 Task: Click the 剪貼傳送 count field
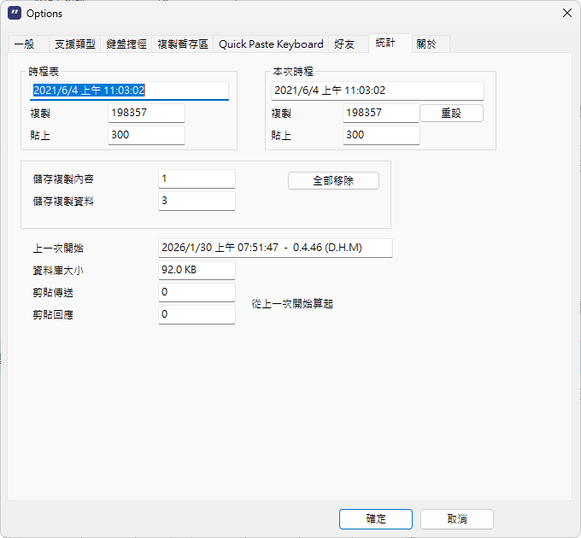click(197, 293)
